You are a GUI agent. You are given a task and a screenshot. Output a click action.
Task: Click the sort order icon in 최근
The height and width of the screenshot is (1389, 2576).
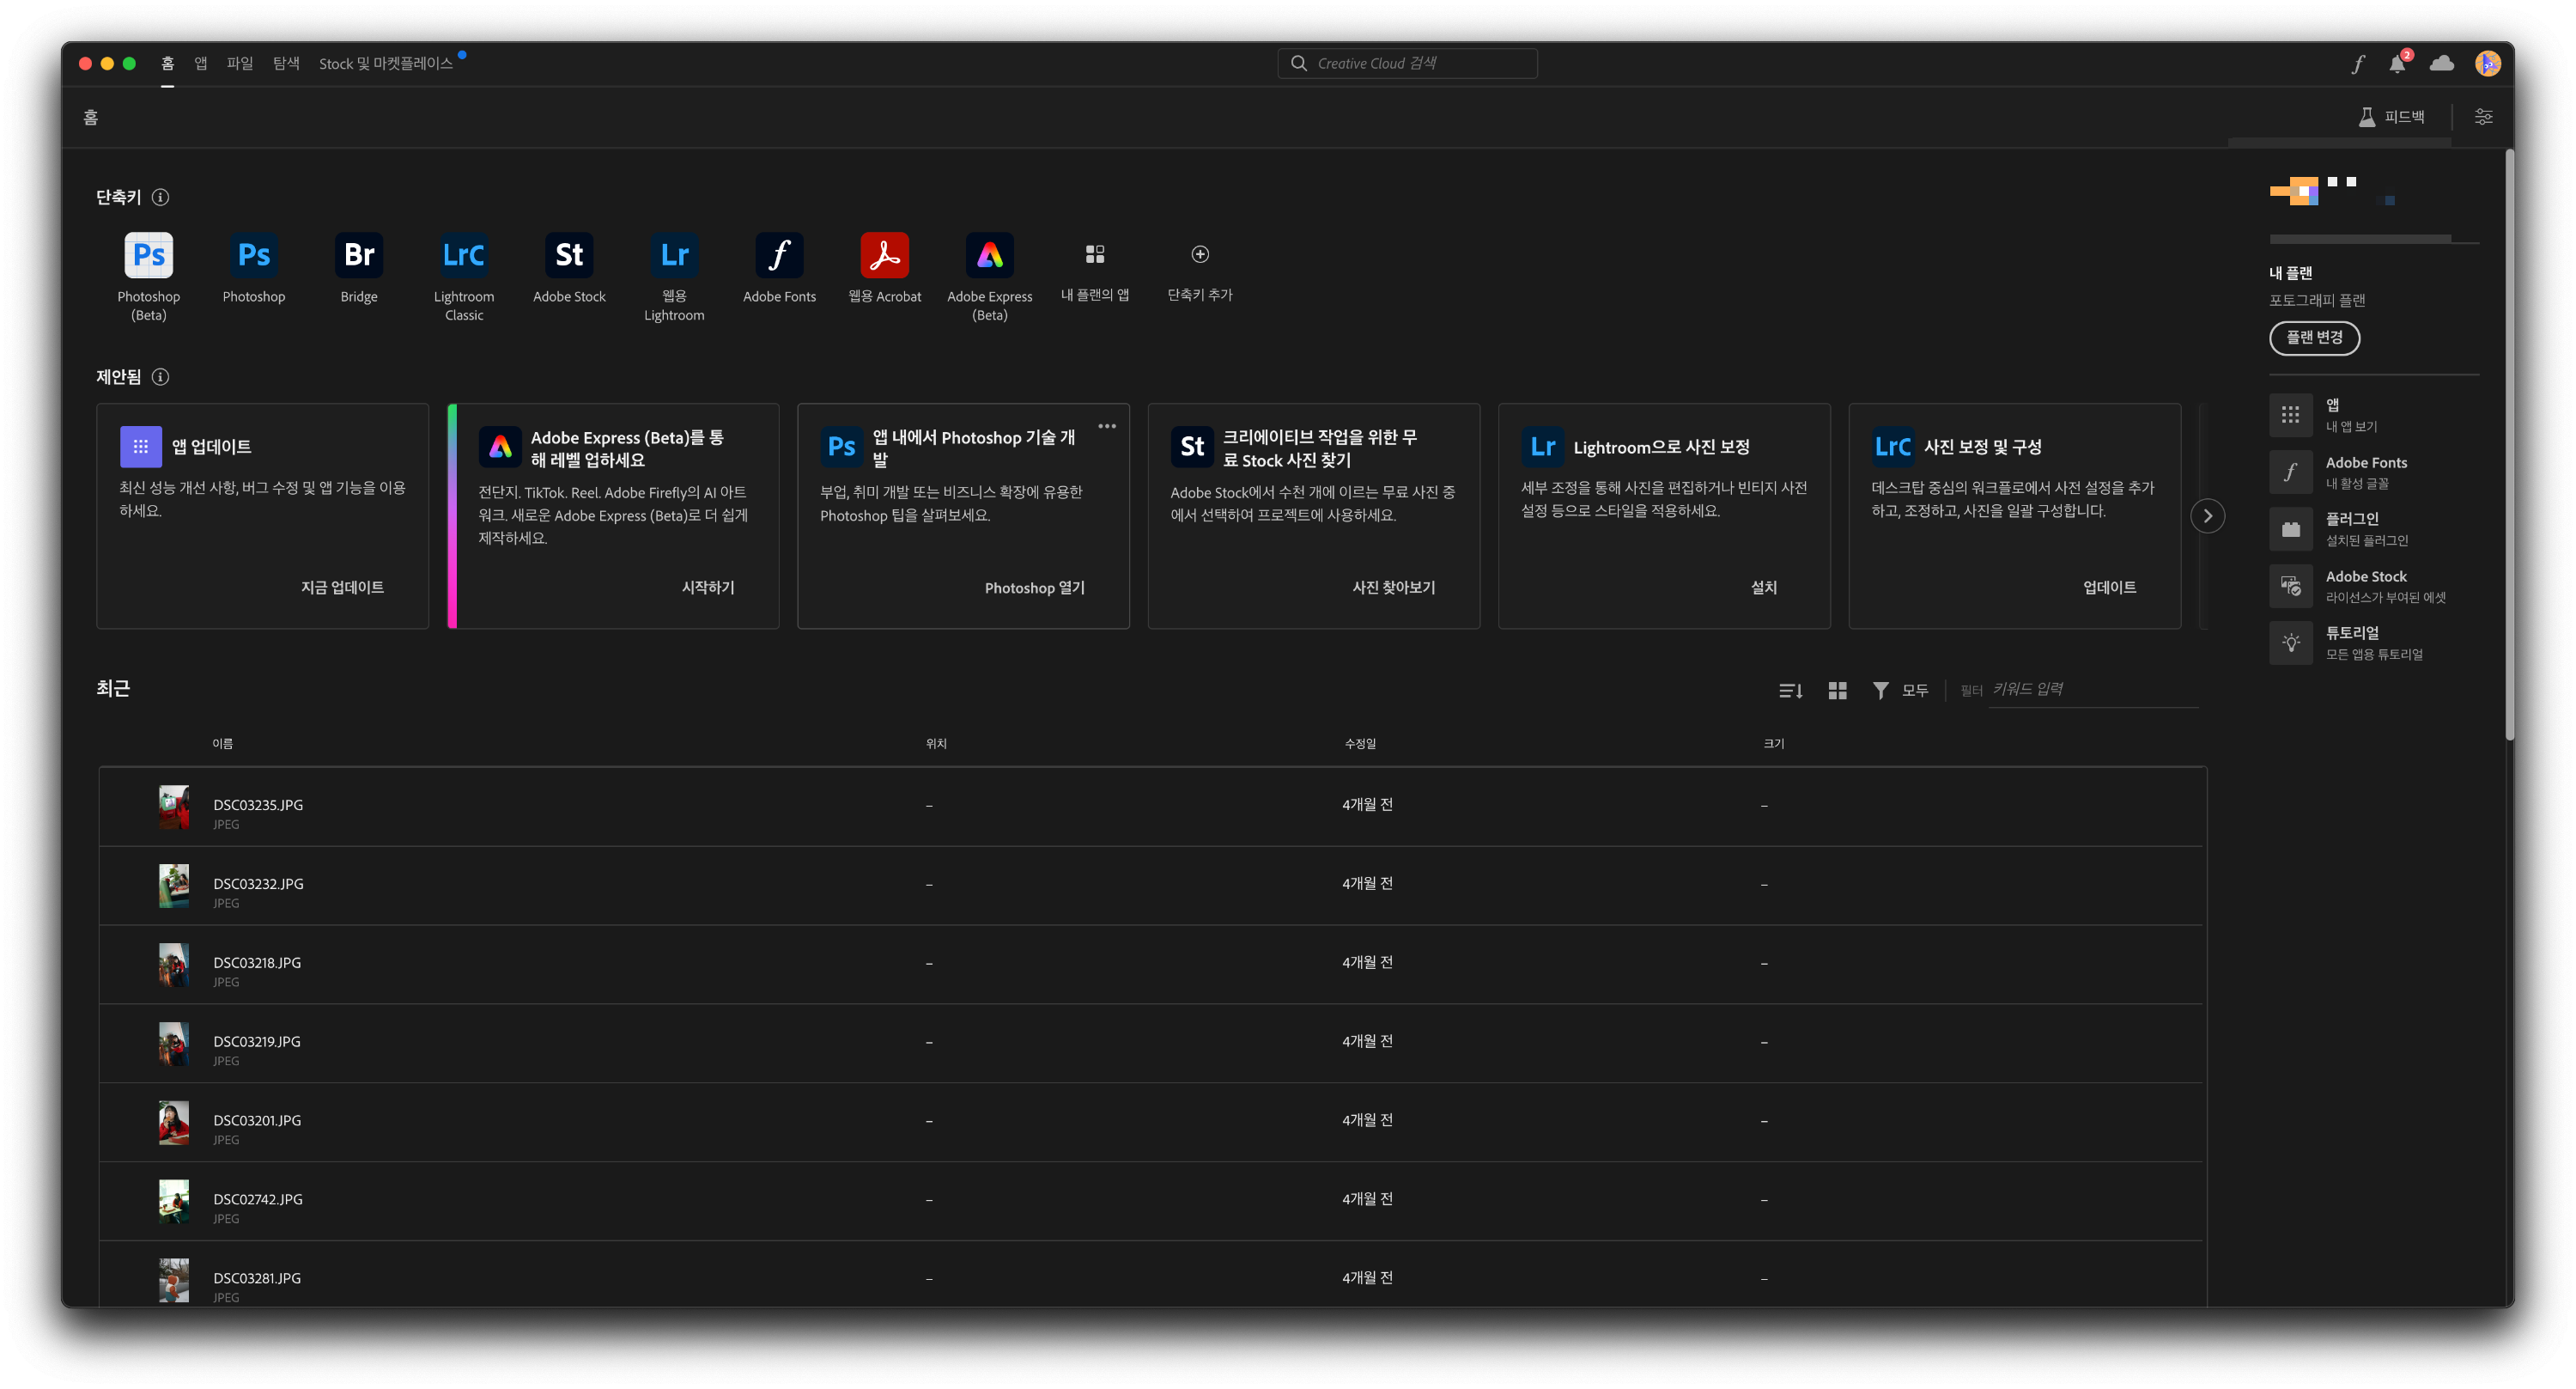tap(1790, 691)
